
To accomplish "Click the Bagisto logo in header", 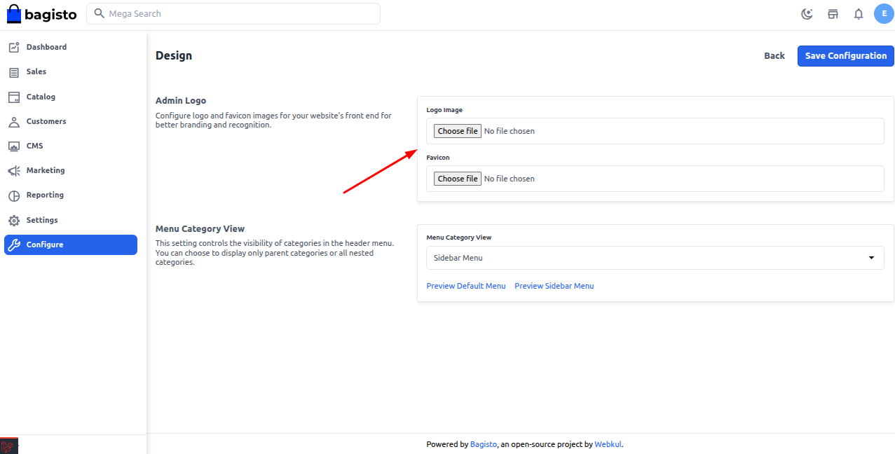I will click(x=42, y=14).
